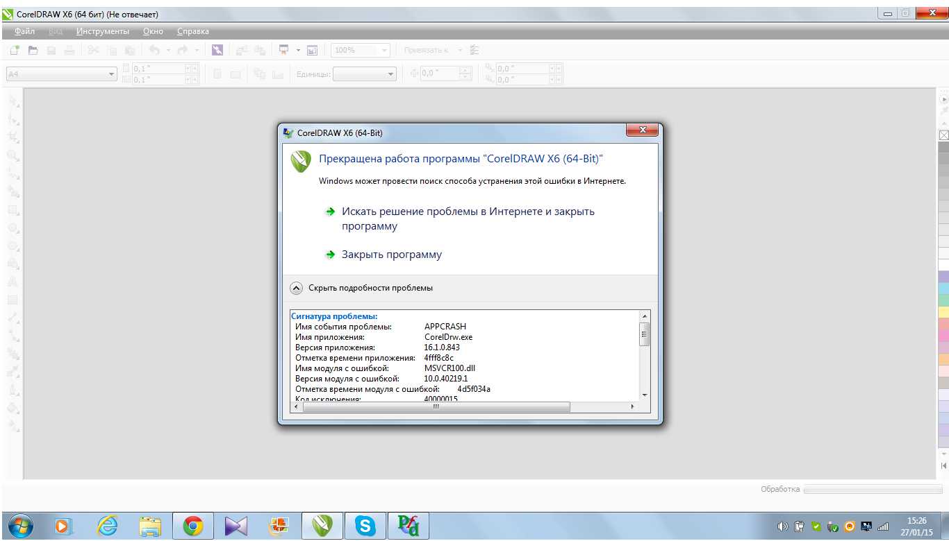Pick the orange palette swatch
Viewport: 949px width, 541px height.
pyautogui.click(x=943, y=359)
